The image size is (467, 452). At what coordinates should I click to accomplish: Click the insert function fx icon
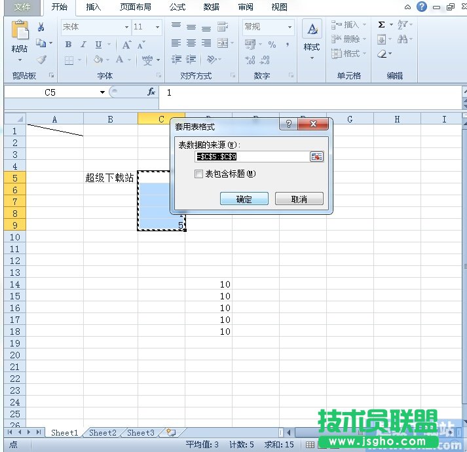(x=151, y=92)
